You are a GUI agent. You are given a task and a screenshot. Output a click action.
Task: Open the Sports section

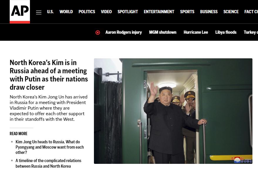click(x=187, y=12)
